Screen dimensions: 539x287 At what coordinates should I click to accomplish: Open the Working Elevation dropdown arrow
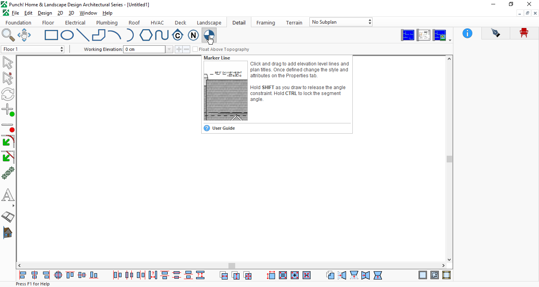[169, 49]
